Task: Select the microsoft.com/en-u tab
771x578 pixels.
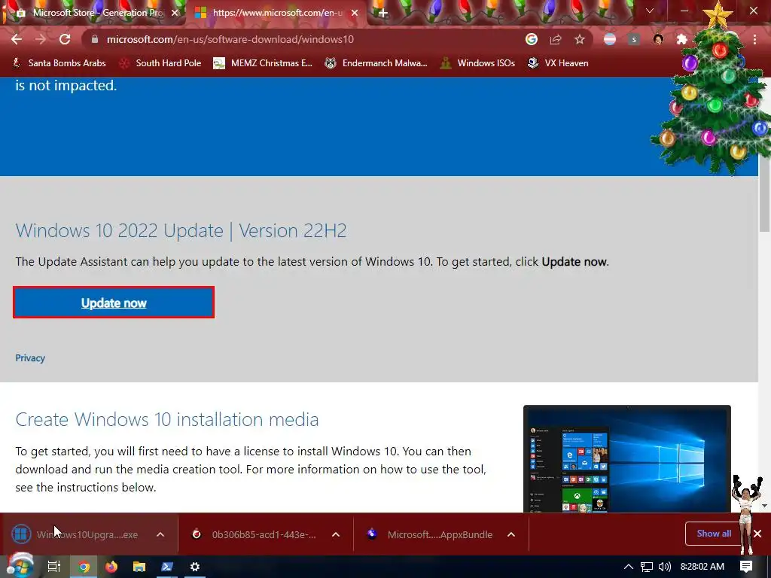Action: click(x=276, y=13)
